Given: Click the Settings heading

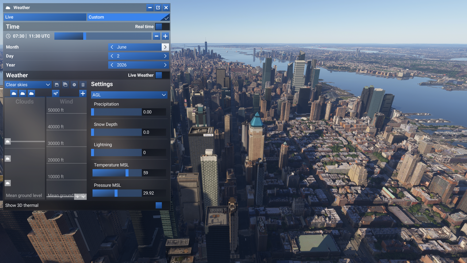Looking at the screenshot, I should click(x=102, y=84).
